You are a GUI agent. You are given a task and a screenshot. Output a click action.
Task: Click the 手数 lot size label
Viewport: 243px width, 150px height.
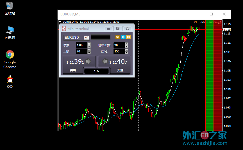click(x=67, y=45)
